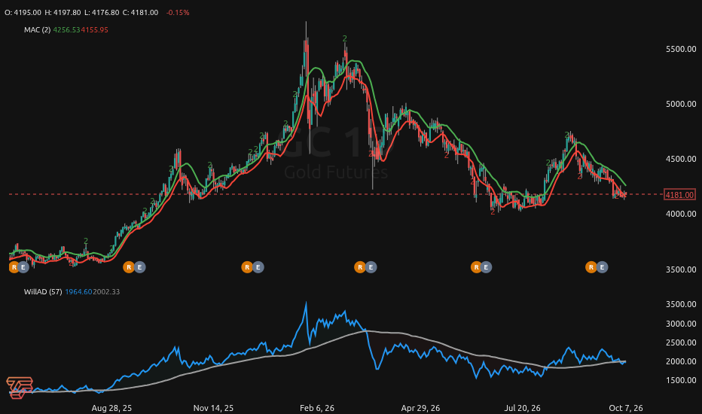This screenshot has height=414, width=702.
Task: Click the R marker from December 2025
Action: [x=247, y=267]
